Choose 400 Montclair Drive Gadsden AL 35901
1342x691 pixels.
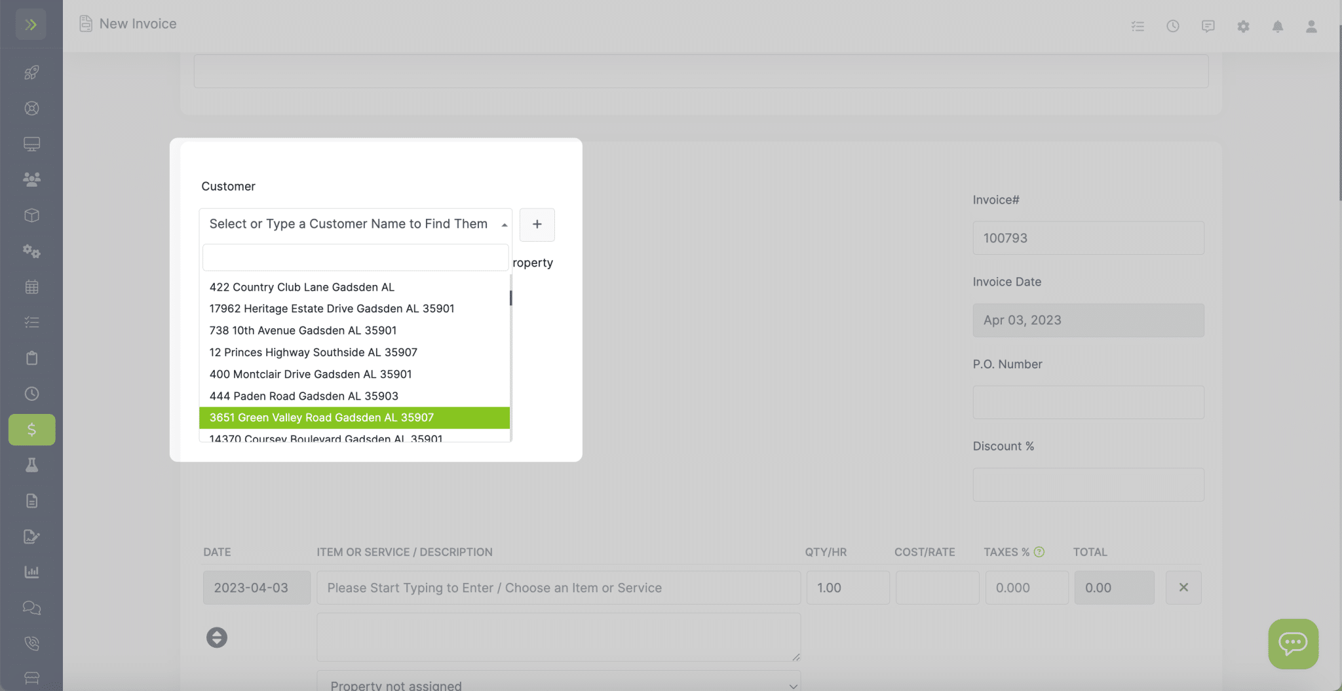(x=310, y=374)
